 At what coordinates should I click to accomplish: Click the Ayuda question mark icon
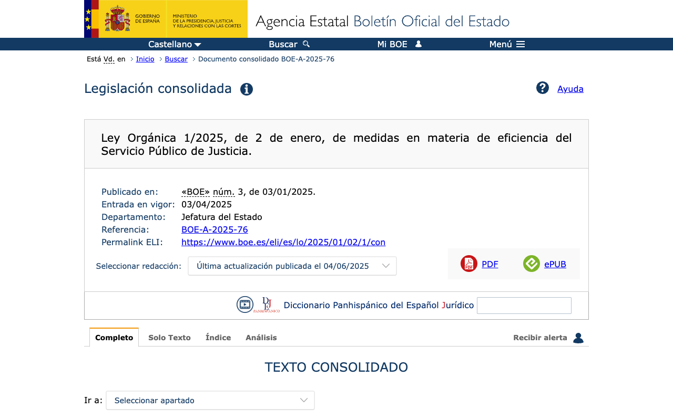[543, 88]
